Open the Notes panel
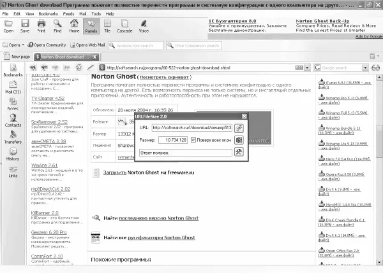Image resolution: width=383 pixels, height=273 pixels. click(13, 104)
